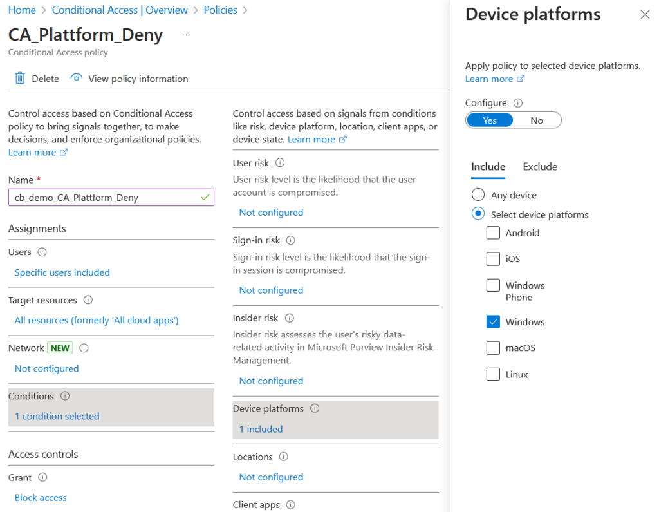Open the ellipsis menu beside policy title
The width and height of the screenshot is (659, 512).
[187, 35]
